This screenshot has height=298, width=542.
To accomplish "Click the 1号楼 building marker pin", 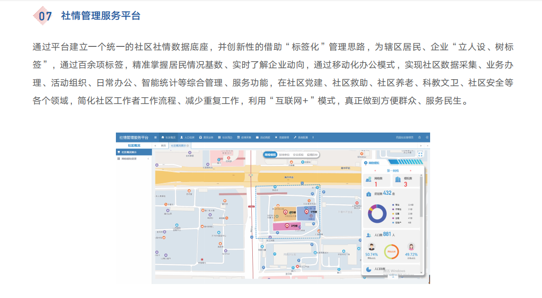I will pyautogui.click(x=306, y=212).
